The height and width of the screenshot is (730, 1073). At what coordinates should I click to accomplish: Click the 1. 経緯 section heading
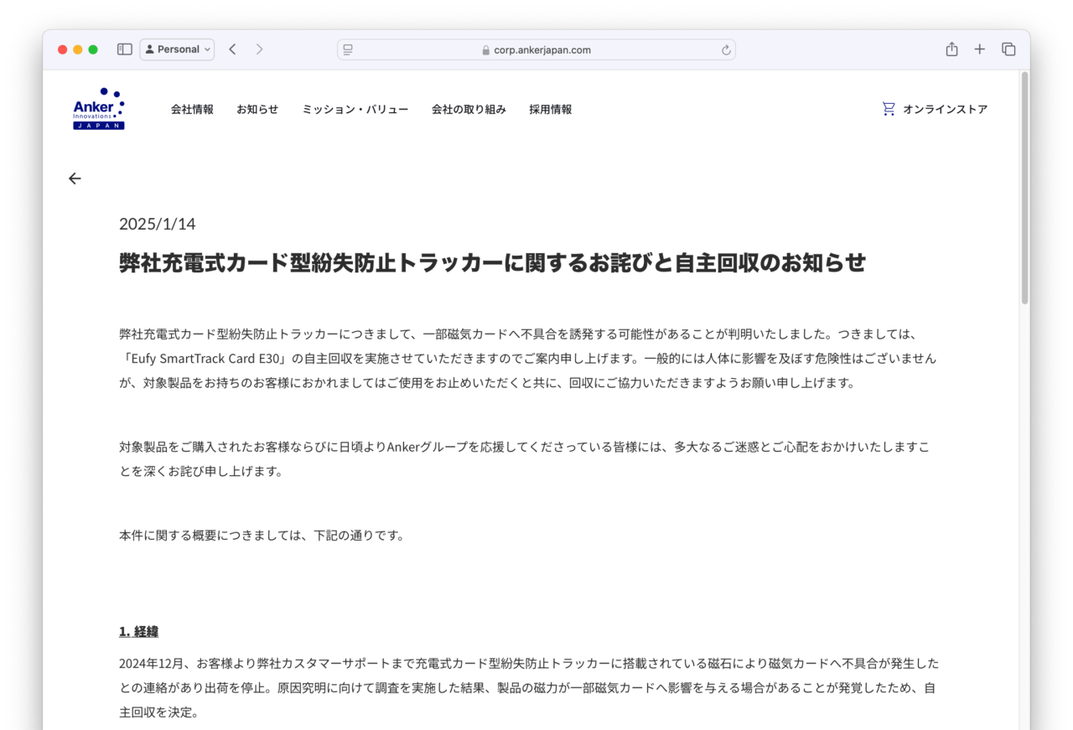pyautogui.click(x=138, y=631)
